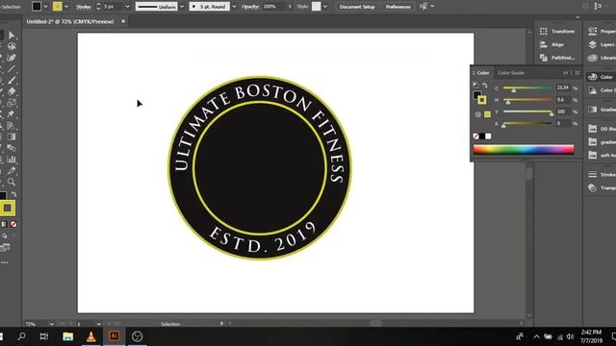The height and width of the screenshot is (346, 616).
Task: Activate the Color panel stroke box
Action: tap(482, 100)
